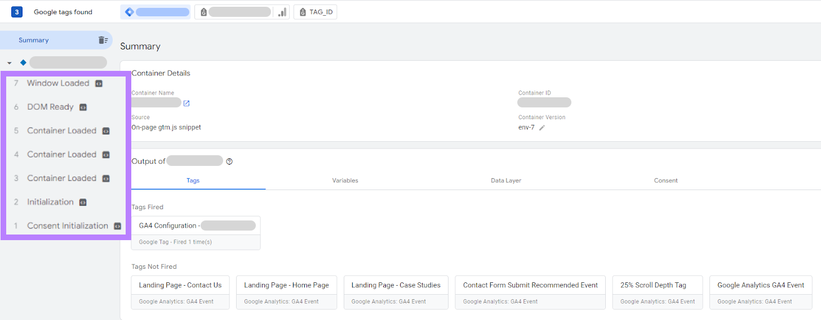Click the API icon beside Consent Initialization

coord(117,226)
